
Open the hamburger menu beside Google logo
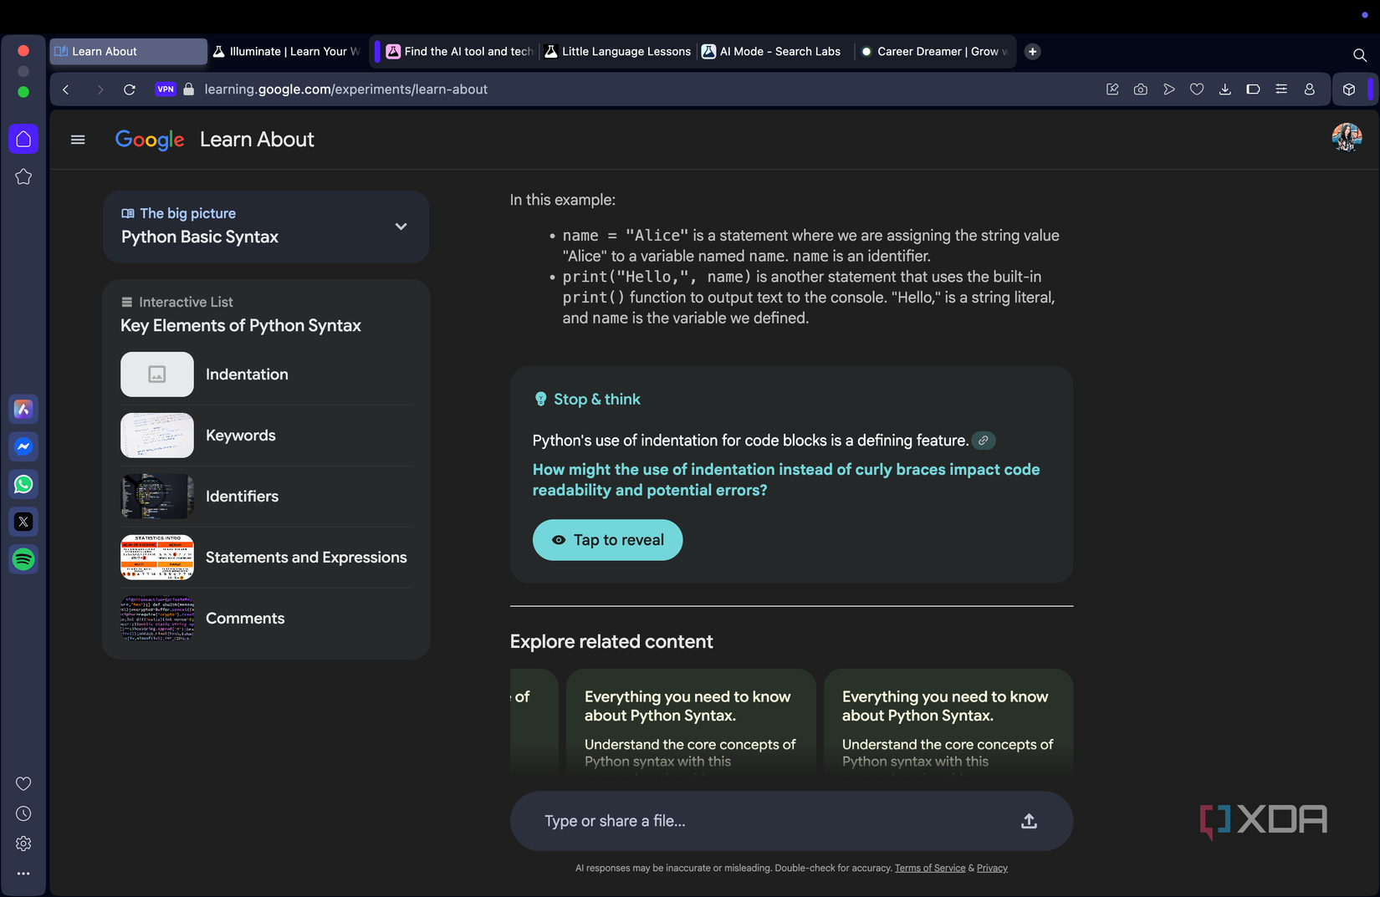point(78,140)
